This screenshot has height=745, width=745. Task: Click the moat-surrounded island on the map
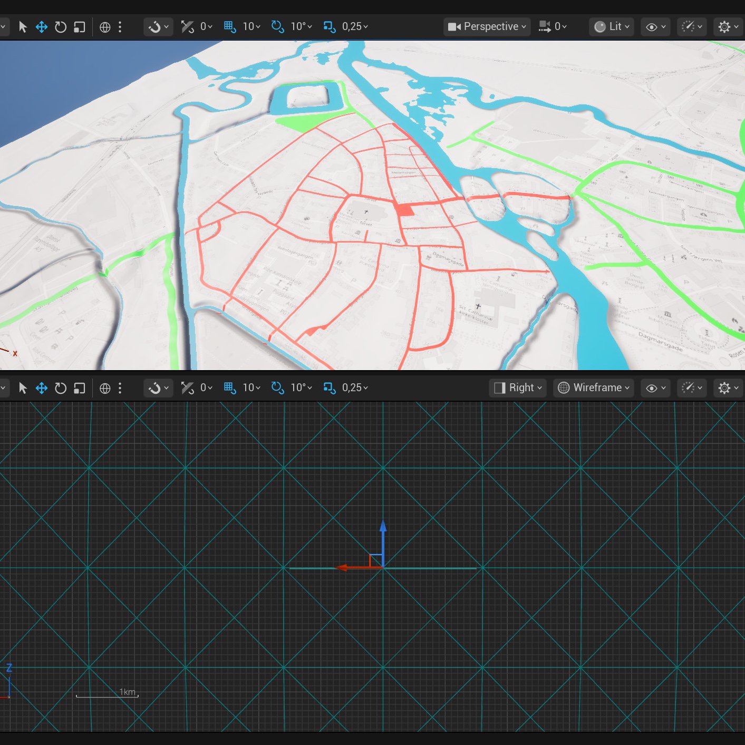click(308, 96)
